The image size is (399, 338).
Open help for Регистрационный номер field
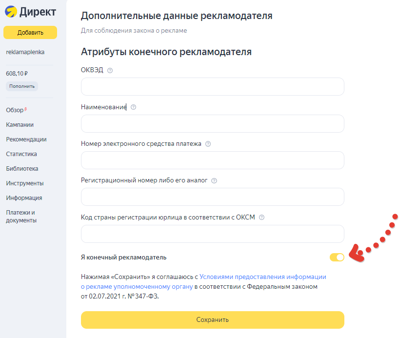pos(214,180)
